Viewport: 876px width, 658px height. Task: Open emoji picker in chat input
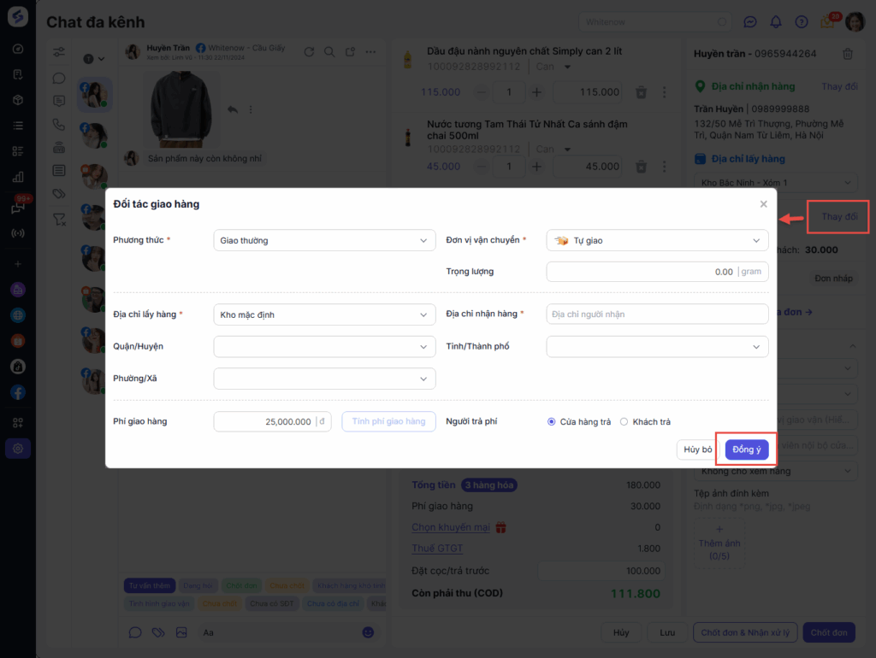click(x=368, y=632)
